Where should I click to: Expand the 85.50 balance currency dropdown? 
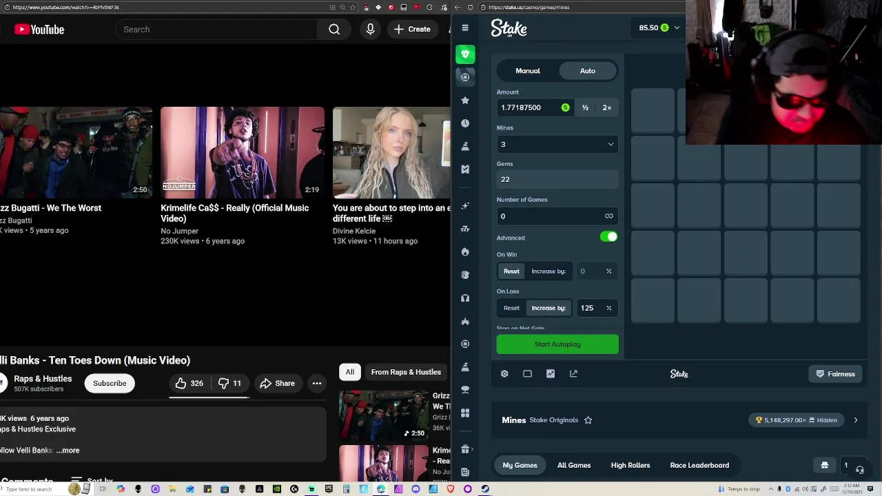(677, 28)
